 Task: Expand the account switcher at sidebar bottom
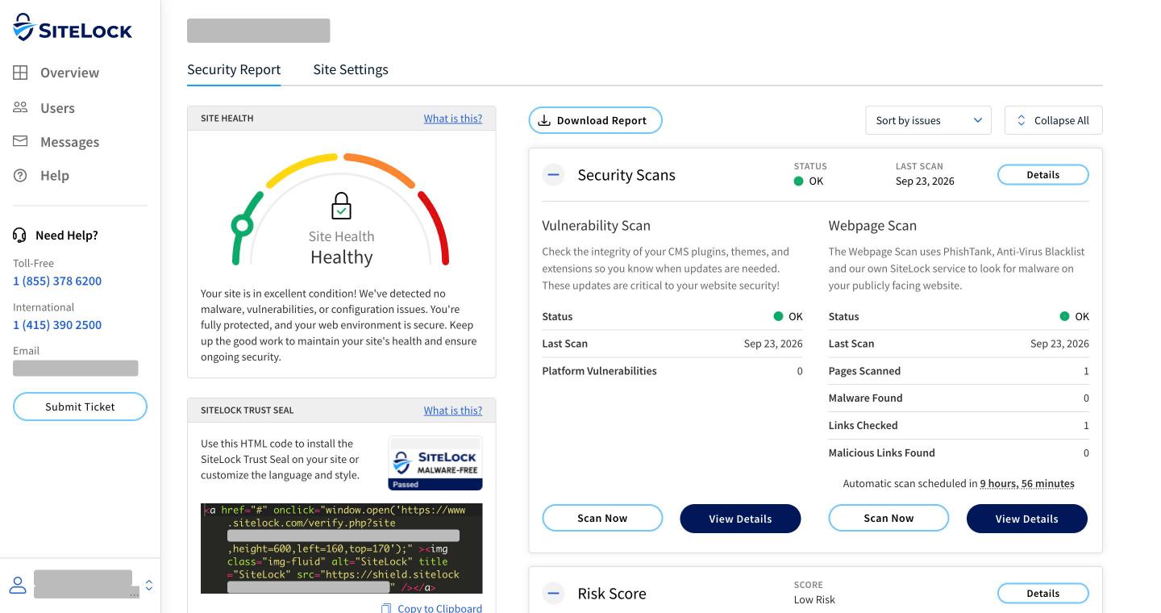[x=148, y=585]
